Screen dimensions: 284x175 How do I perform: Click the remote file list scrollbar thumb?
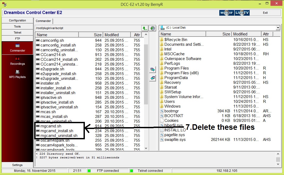pyautogui.click(x=146, y=74)
